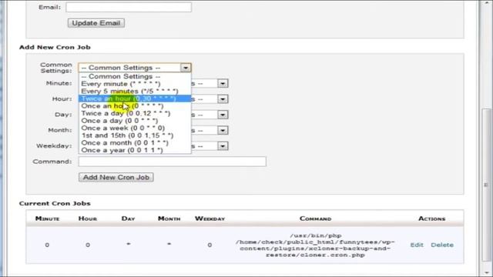This screenshot has height=277, width=493.
Task: Select the '-- Common Settings --' list option
Action: point(135,76)
